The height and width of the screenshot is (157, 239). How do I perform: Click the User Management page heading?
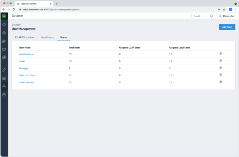coord(24,29)
